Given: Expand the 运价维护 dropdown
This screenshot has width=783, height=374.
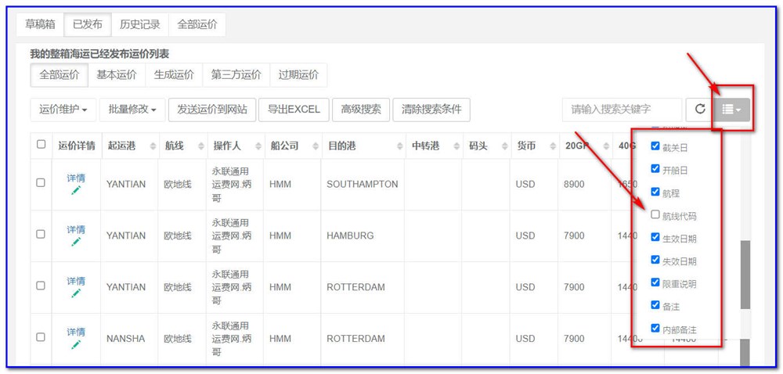Looking at the screenshot, I should 63,110.
